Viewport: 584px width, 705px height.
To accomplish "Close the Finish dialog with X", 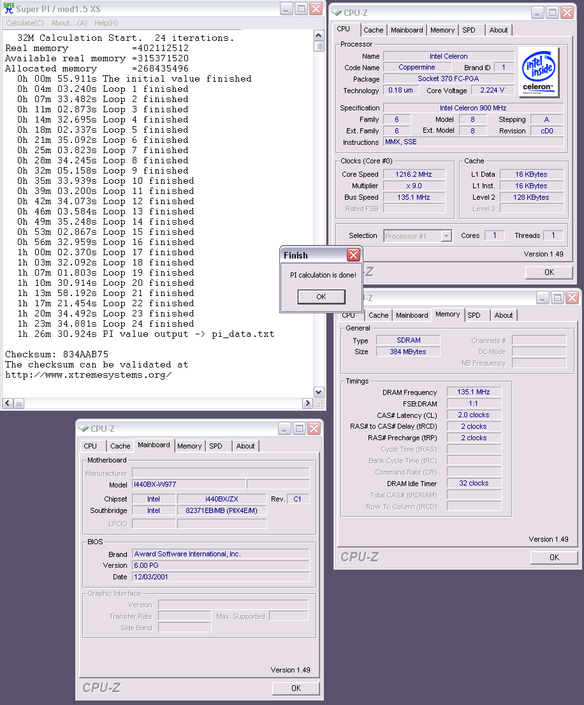I will tap(354, 255).
